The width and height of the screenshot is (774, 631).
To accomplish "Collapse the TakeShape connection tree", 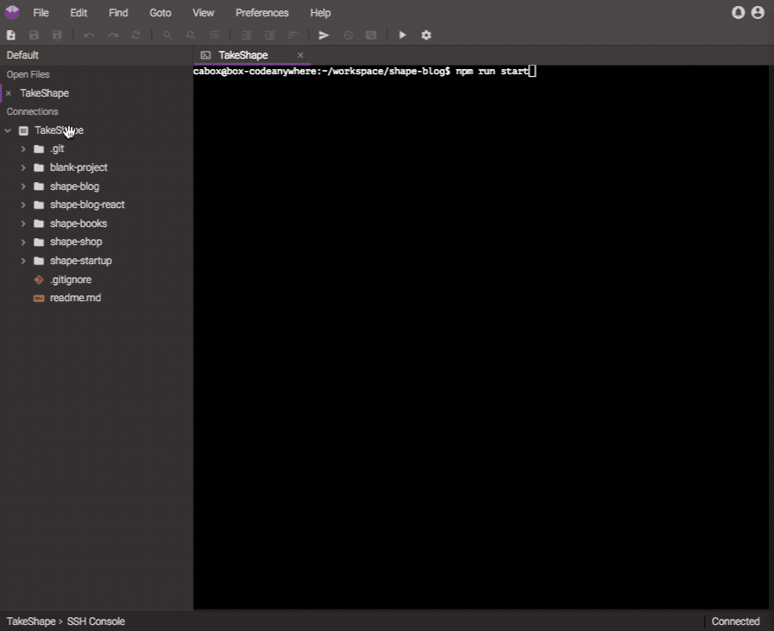I will [8, 130].
